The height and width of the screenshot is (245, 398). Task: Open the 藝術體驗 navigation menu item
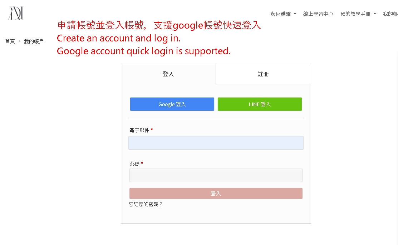281,14
